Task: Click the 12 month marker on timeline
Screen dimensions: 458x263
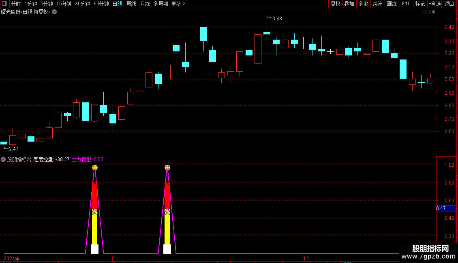Action: pyautogui.click(x=306, y=259)
